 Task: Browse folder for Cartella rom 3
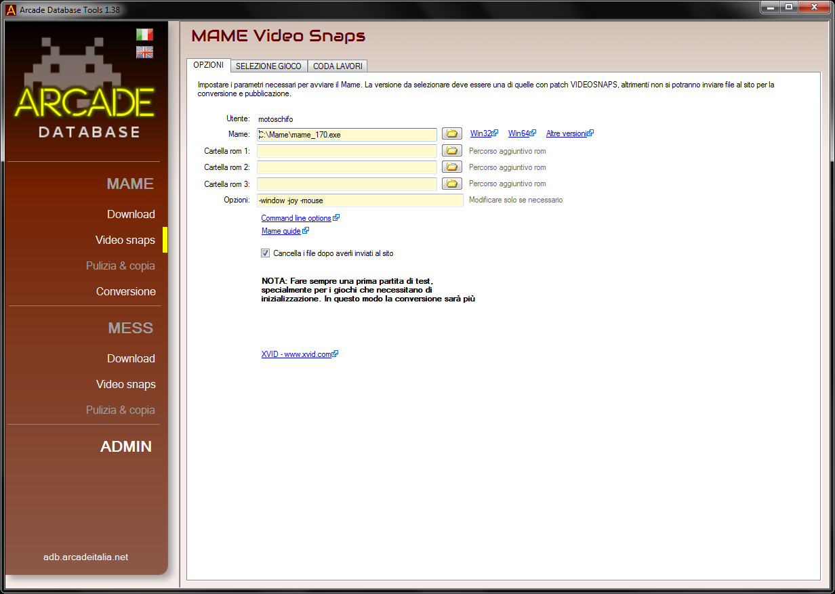click(x=452, y=183)
